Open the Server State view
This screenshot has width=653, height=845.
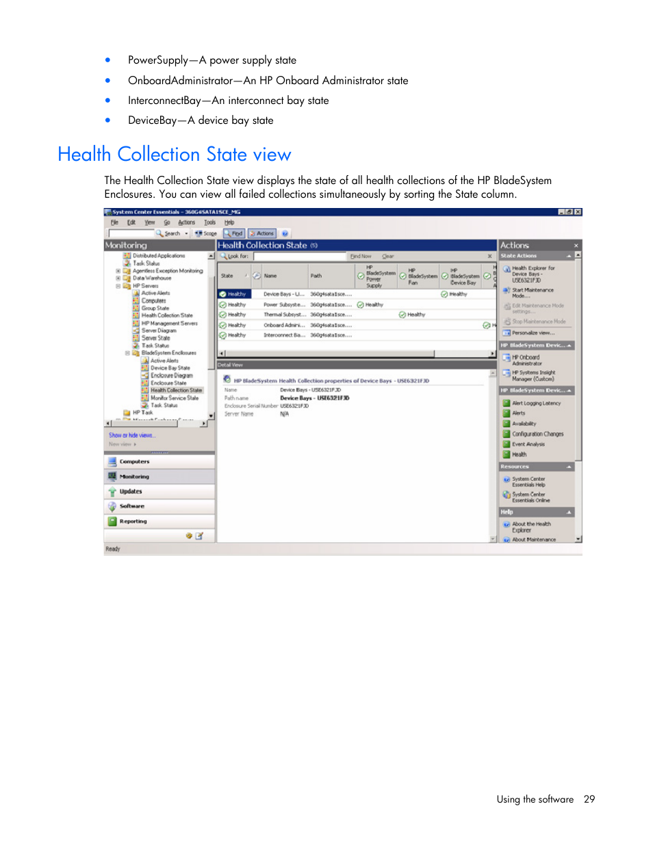click(155, 338)
